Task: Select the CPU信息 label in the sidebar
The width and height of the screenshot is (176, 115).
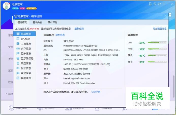Action: pyautogui.click(x=26, y=39)
